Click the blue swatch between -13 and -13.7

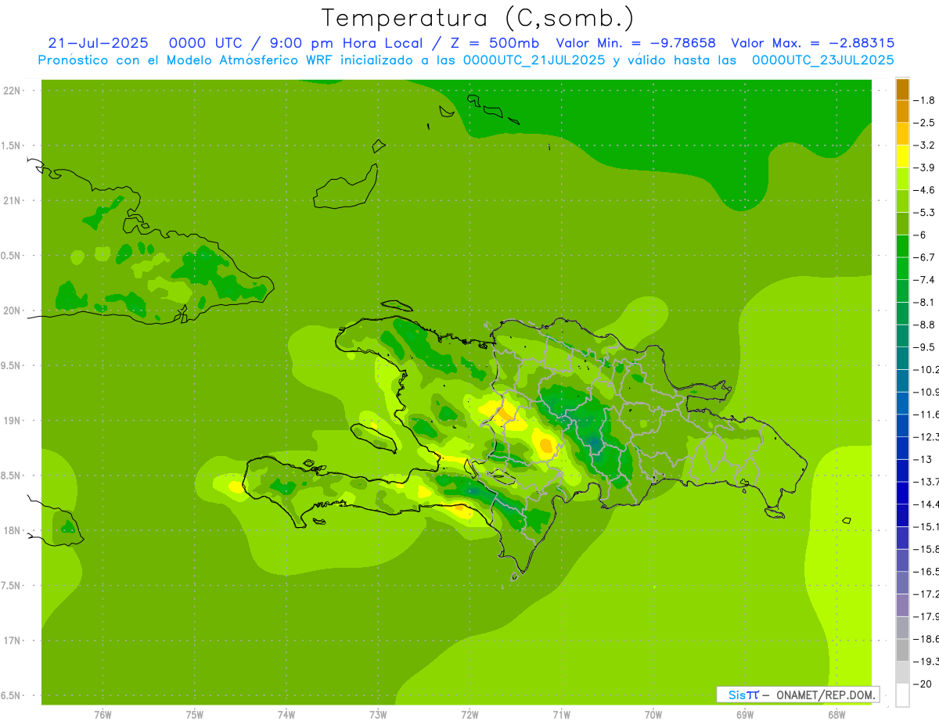(x=902, y=470)
